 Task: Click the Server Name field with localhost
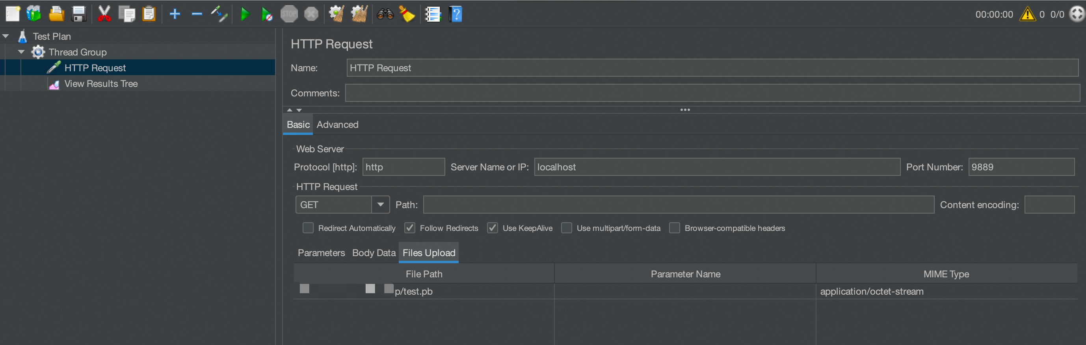pos(717,167)
